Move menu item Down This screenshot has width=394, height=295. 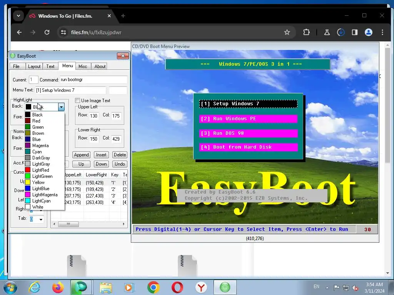pos(101,164)
